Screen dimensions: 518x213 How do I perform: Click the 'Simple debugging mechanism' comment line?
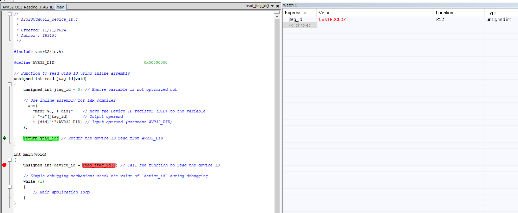[115, 176]
